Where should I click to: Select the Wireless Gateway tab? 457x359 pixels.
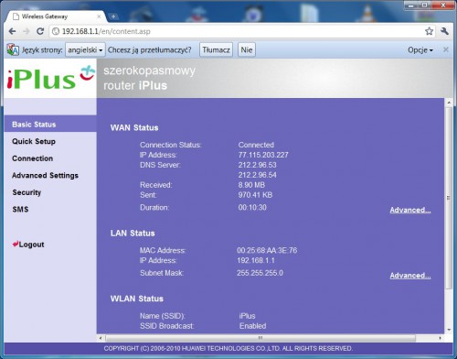tap(57, 16)
